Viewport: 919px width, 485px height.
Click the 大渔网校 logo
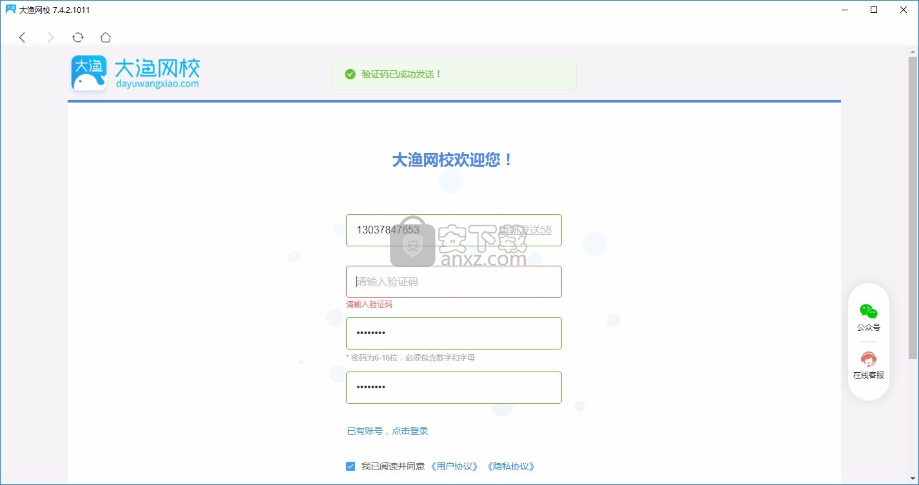[135, 73]
